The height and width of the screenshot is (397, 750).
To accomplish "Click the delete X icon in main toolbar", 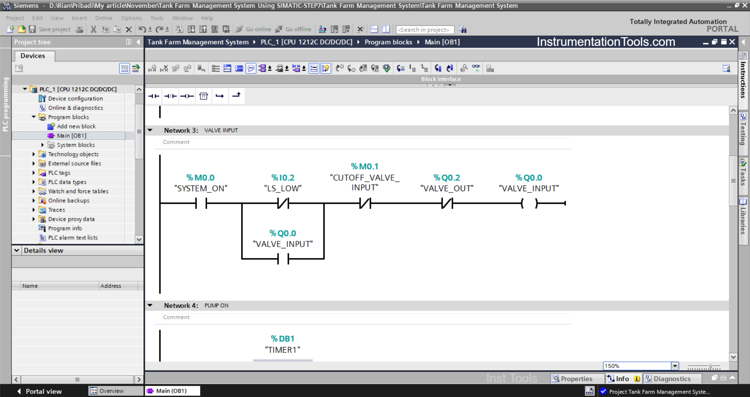I will [x=129, y=29].
